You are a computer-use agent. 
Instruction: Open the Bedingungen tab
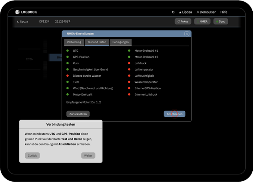(x=120, y=42)
